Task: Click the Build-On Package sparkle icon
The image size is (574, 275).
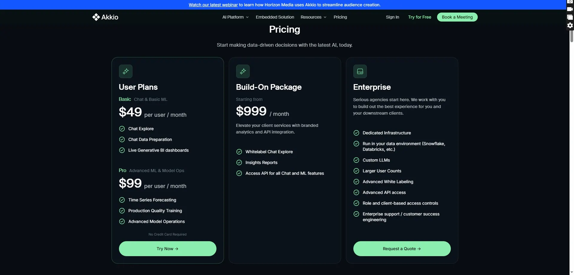Action: [x=243, y=71]
